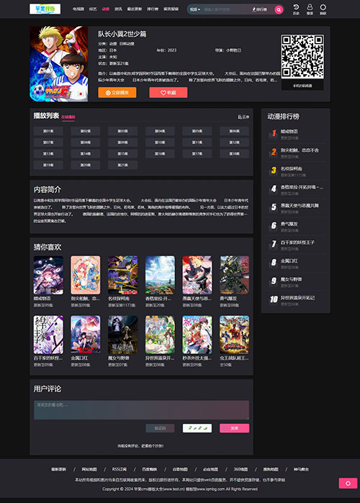
Task: Open the skin theme icon in header
Action: click(x=323, y=9)
